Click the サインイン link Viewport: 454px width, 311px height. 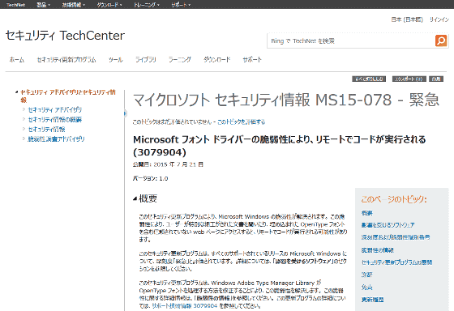(x=439, y=19)
